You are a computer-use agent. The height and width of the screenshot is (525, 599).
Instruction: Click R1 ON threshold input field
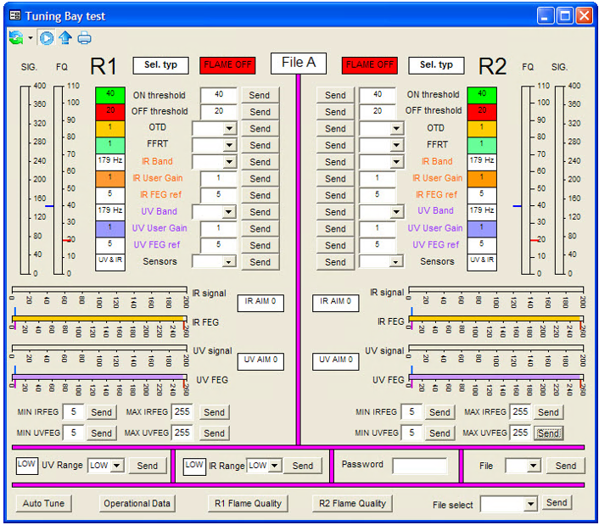click(219, 95)
